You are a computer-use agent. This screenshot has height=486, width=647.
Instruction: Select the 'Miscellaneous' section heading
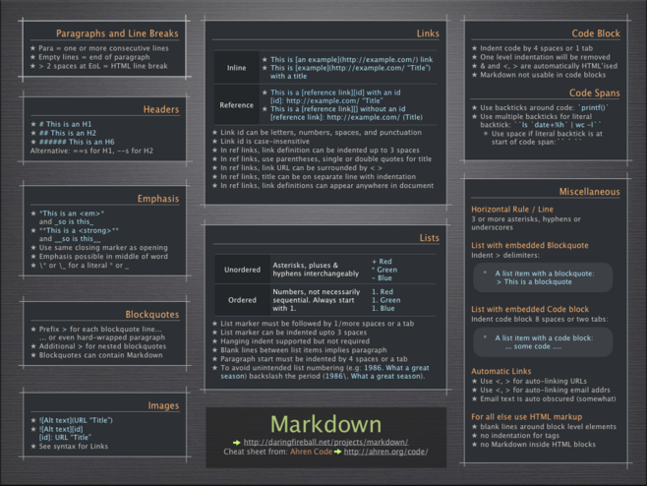(589, 192)
